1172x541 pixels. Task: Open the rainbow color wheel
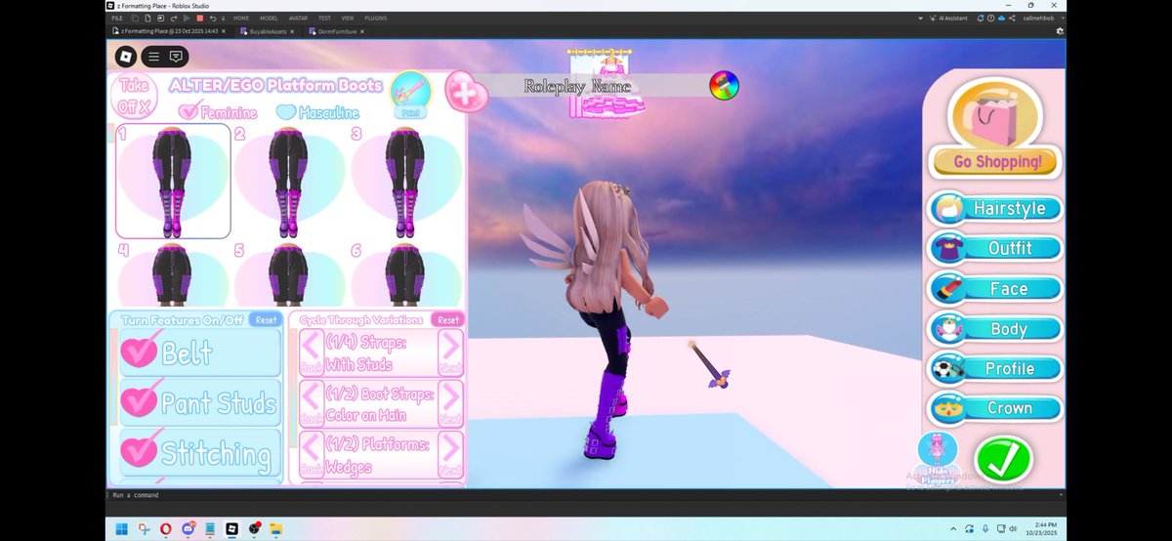click(724, 86)
